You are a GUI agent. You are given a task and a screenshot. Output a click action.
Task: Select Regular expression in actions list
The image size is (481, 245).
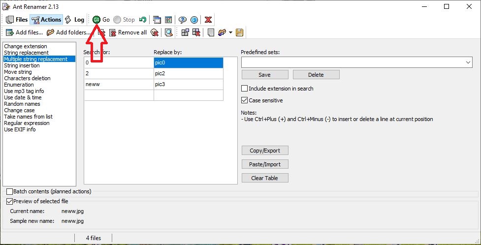27,123
